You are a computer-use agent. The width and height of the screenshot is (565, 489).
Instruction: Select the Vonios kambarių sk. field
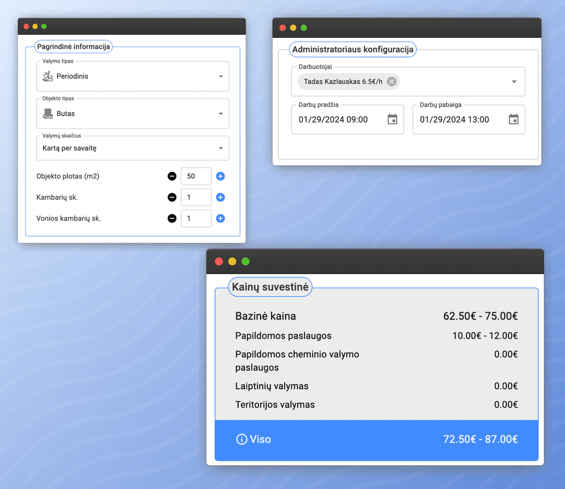[x=196, y=218]
